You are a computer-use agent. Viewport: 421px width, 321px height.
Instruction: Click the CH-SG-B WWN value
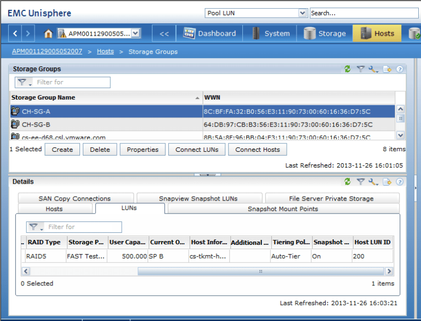click(x=288, y=124)
